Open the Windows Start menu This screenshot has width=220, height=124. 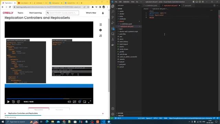click(x=3, y=122)
